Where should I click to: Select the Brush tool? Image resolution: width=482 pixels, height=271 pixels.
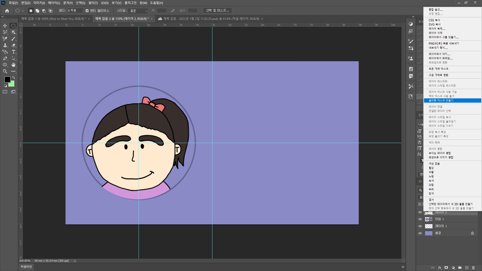pyautogui.click(x=14, y=39)
